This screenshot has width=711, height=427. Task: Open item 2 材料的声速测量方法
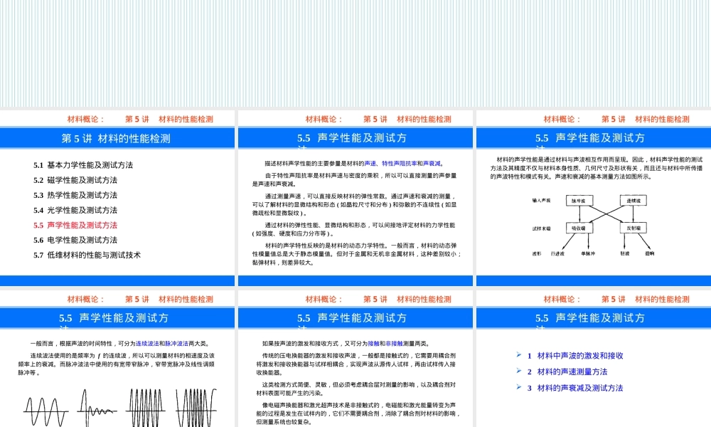[567, 371]
